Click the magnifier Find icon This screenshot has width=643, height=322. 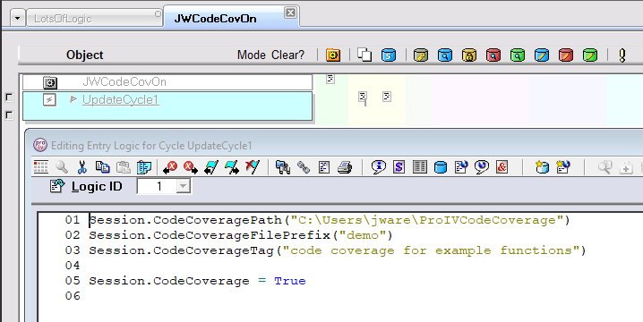pyautogui.click(x=62, y=166)
